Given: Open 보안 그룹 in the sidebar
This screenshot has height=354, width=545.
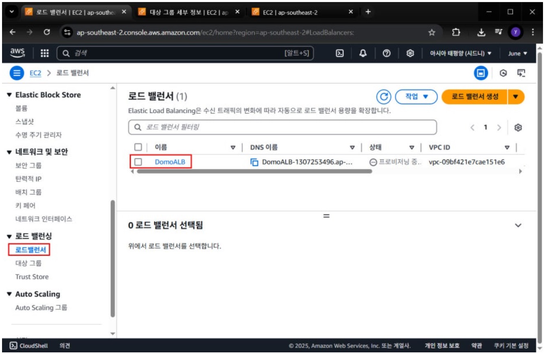Looking at the screenshot, I should tap(28, 165).
